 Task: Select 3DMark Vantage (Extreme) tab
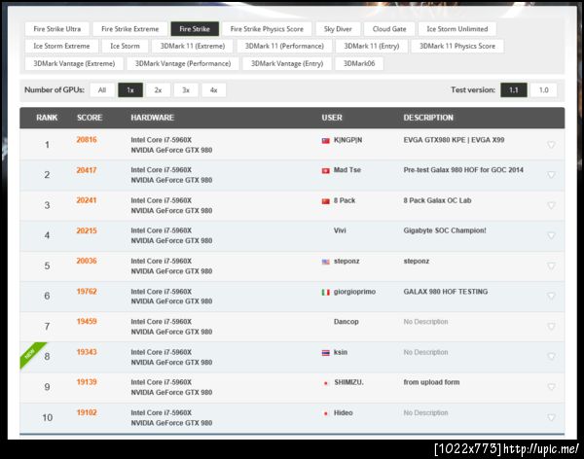click(74, 63)
